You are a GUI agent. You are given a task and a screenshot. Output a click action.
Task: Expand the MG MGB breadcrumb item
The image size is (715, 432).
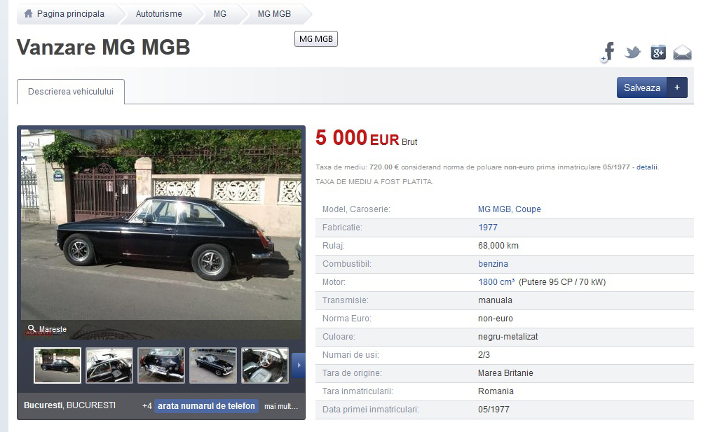(273, 13)
